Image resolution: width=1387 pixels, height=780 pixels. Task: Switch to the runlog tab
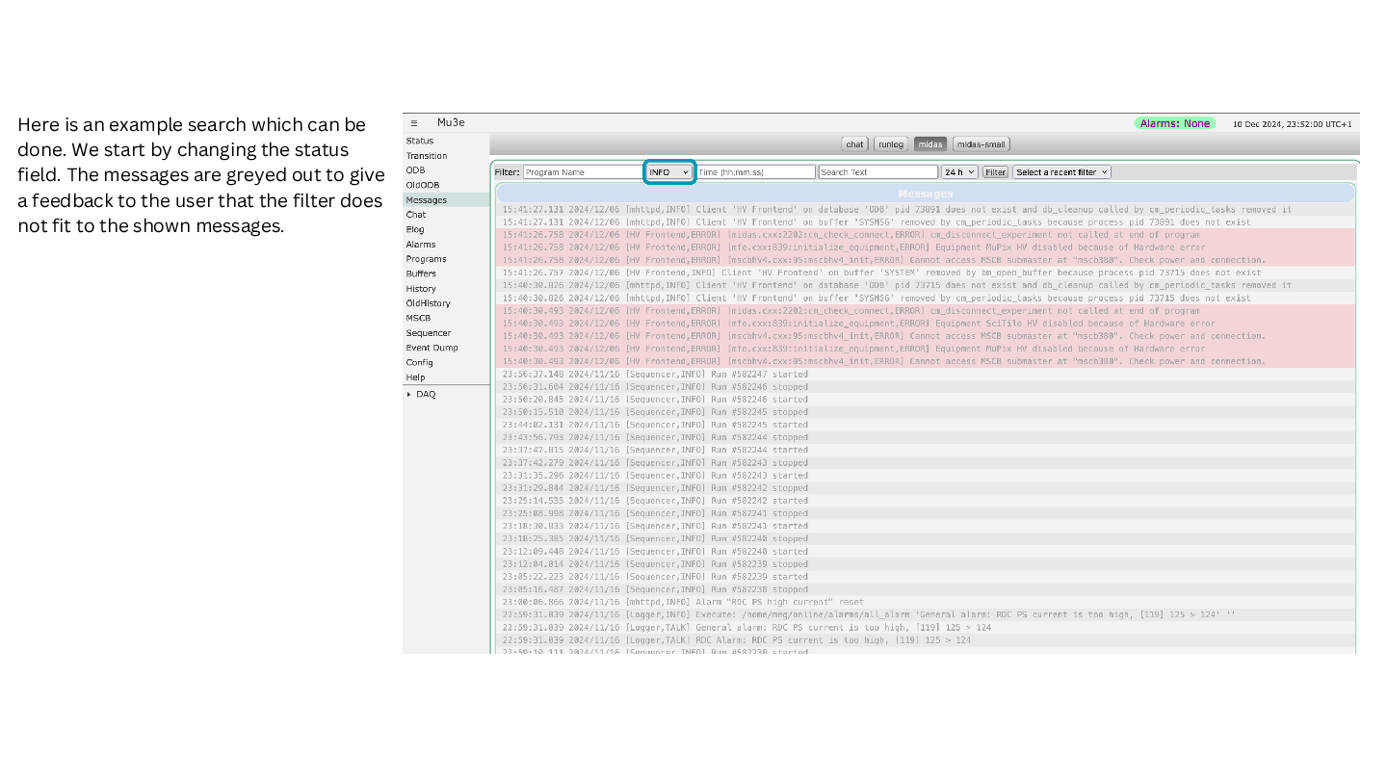click(891, 144)
